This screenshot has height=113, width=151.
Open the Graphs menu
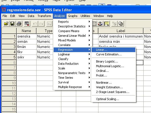[73, 16]
